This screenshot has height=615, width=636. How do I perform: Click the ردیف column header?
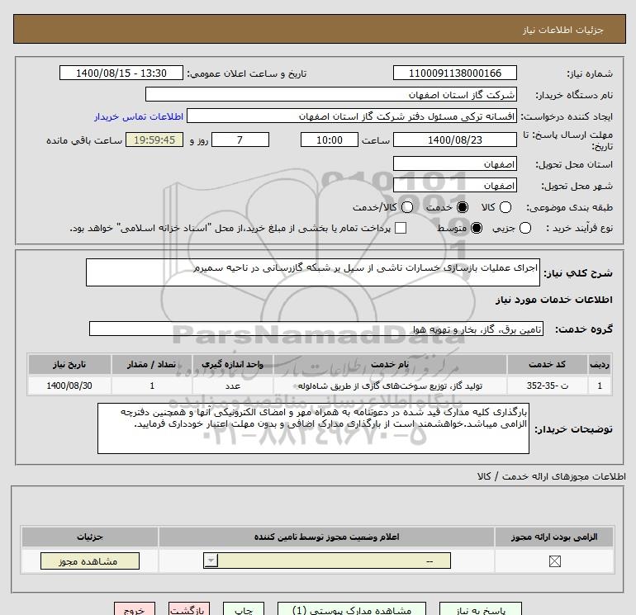(x=600, y=364)
